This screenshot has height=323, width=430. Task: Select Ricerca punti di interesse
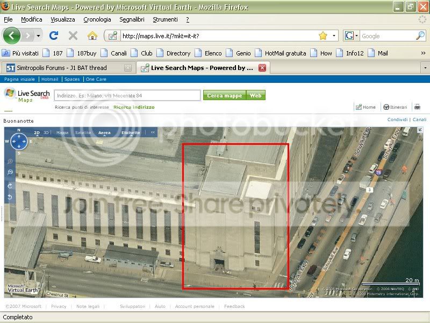coord(82,107)
